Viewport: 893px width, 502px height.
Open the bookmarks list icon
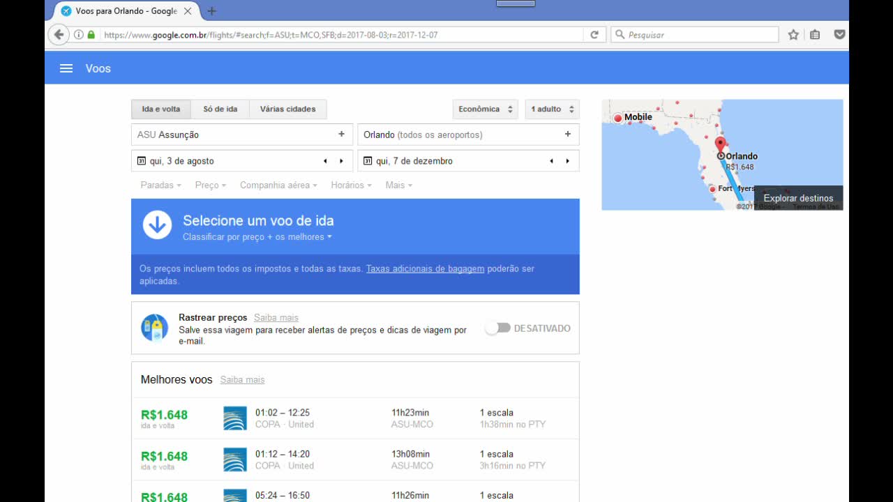(x=815, y=34)
